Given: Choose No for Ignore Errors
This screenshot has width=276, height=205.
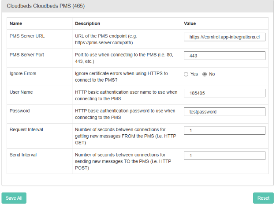Looking at the screenshot, I should tap(205, 74).
